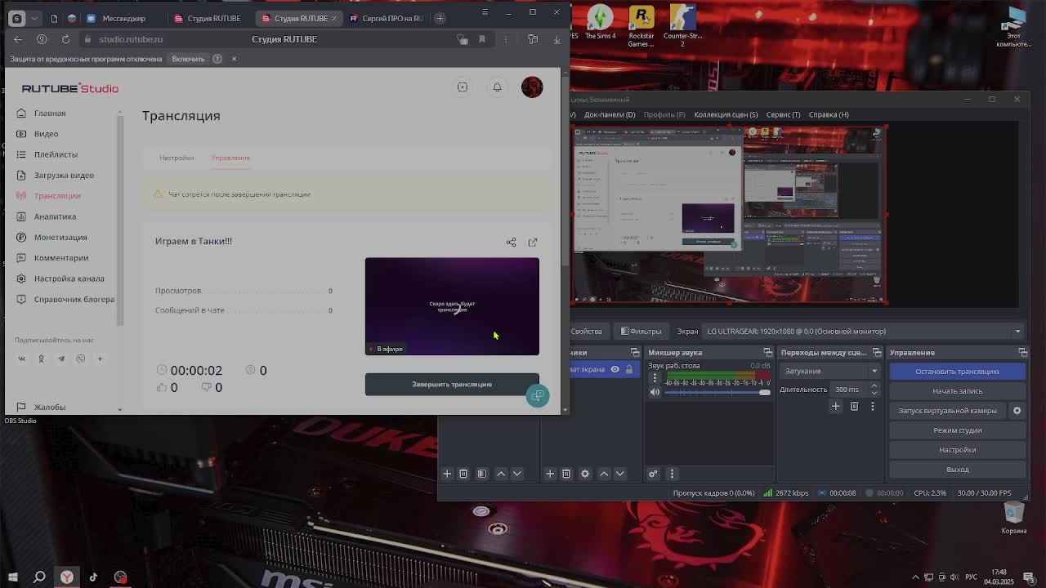The image size is (1046, 588).
Task: Open OBS Studio icon on taskbar
Action: coord(120,577)
